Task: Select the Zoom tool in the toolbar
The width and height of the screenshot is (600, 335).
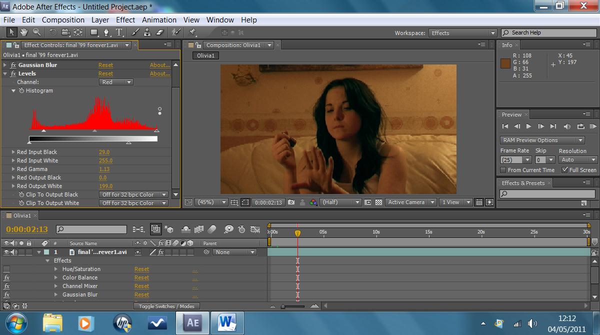Action: pyautogui.click(x=36, y=32)
